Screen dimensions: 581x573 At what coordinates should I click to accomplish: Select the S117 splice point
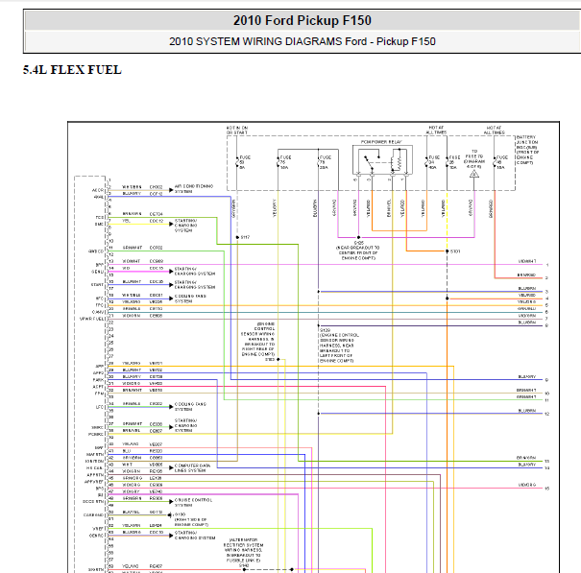237,237
